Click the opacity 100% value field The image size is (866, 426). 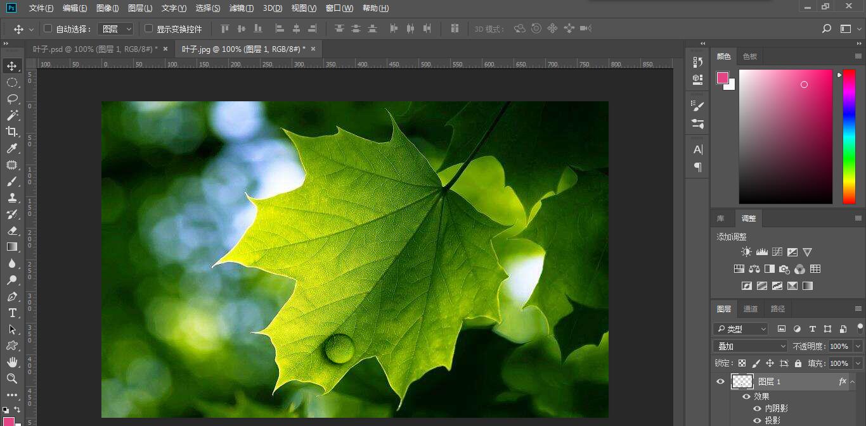pos(839,346)
